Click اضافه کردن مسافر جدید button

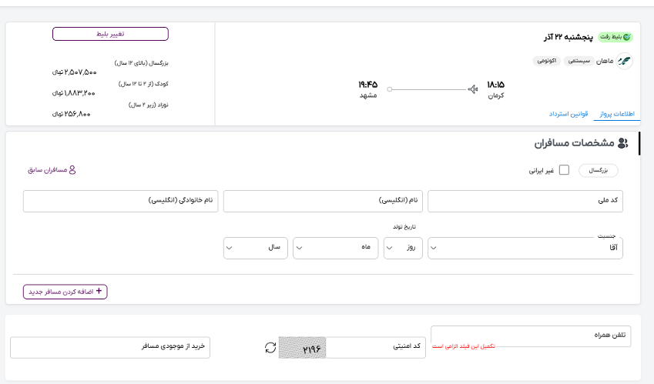65,292
